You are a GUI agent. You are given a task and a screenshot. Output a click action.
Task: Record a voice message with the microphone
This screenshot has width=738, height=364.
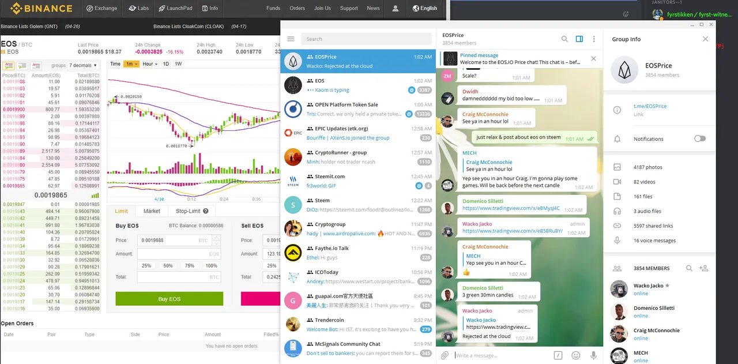tap(593, 355)
